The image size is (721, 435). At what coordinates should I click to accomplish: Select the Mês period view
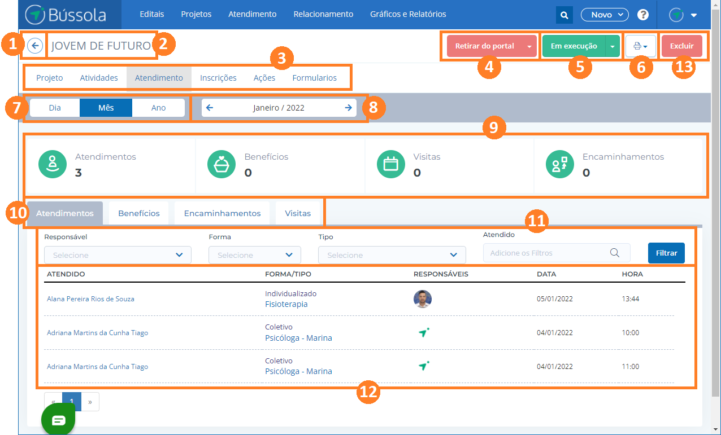(x=106, y=108)
